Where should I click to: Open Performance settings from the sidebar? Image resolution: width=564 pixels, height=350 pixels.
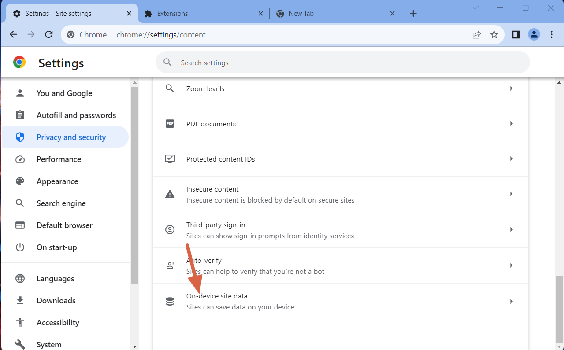(59, 159)
